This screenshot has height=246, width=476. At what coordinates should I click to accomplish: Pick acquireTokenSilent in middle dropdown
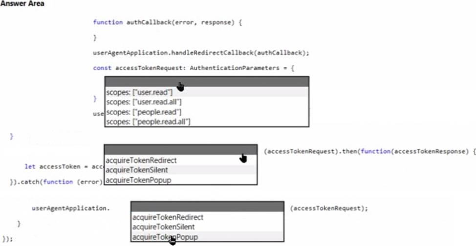point(180,170)
